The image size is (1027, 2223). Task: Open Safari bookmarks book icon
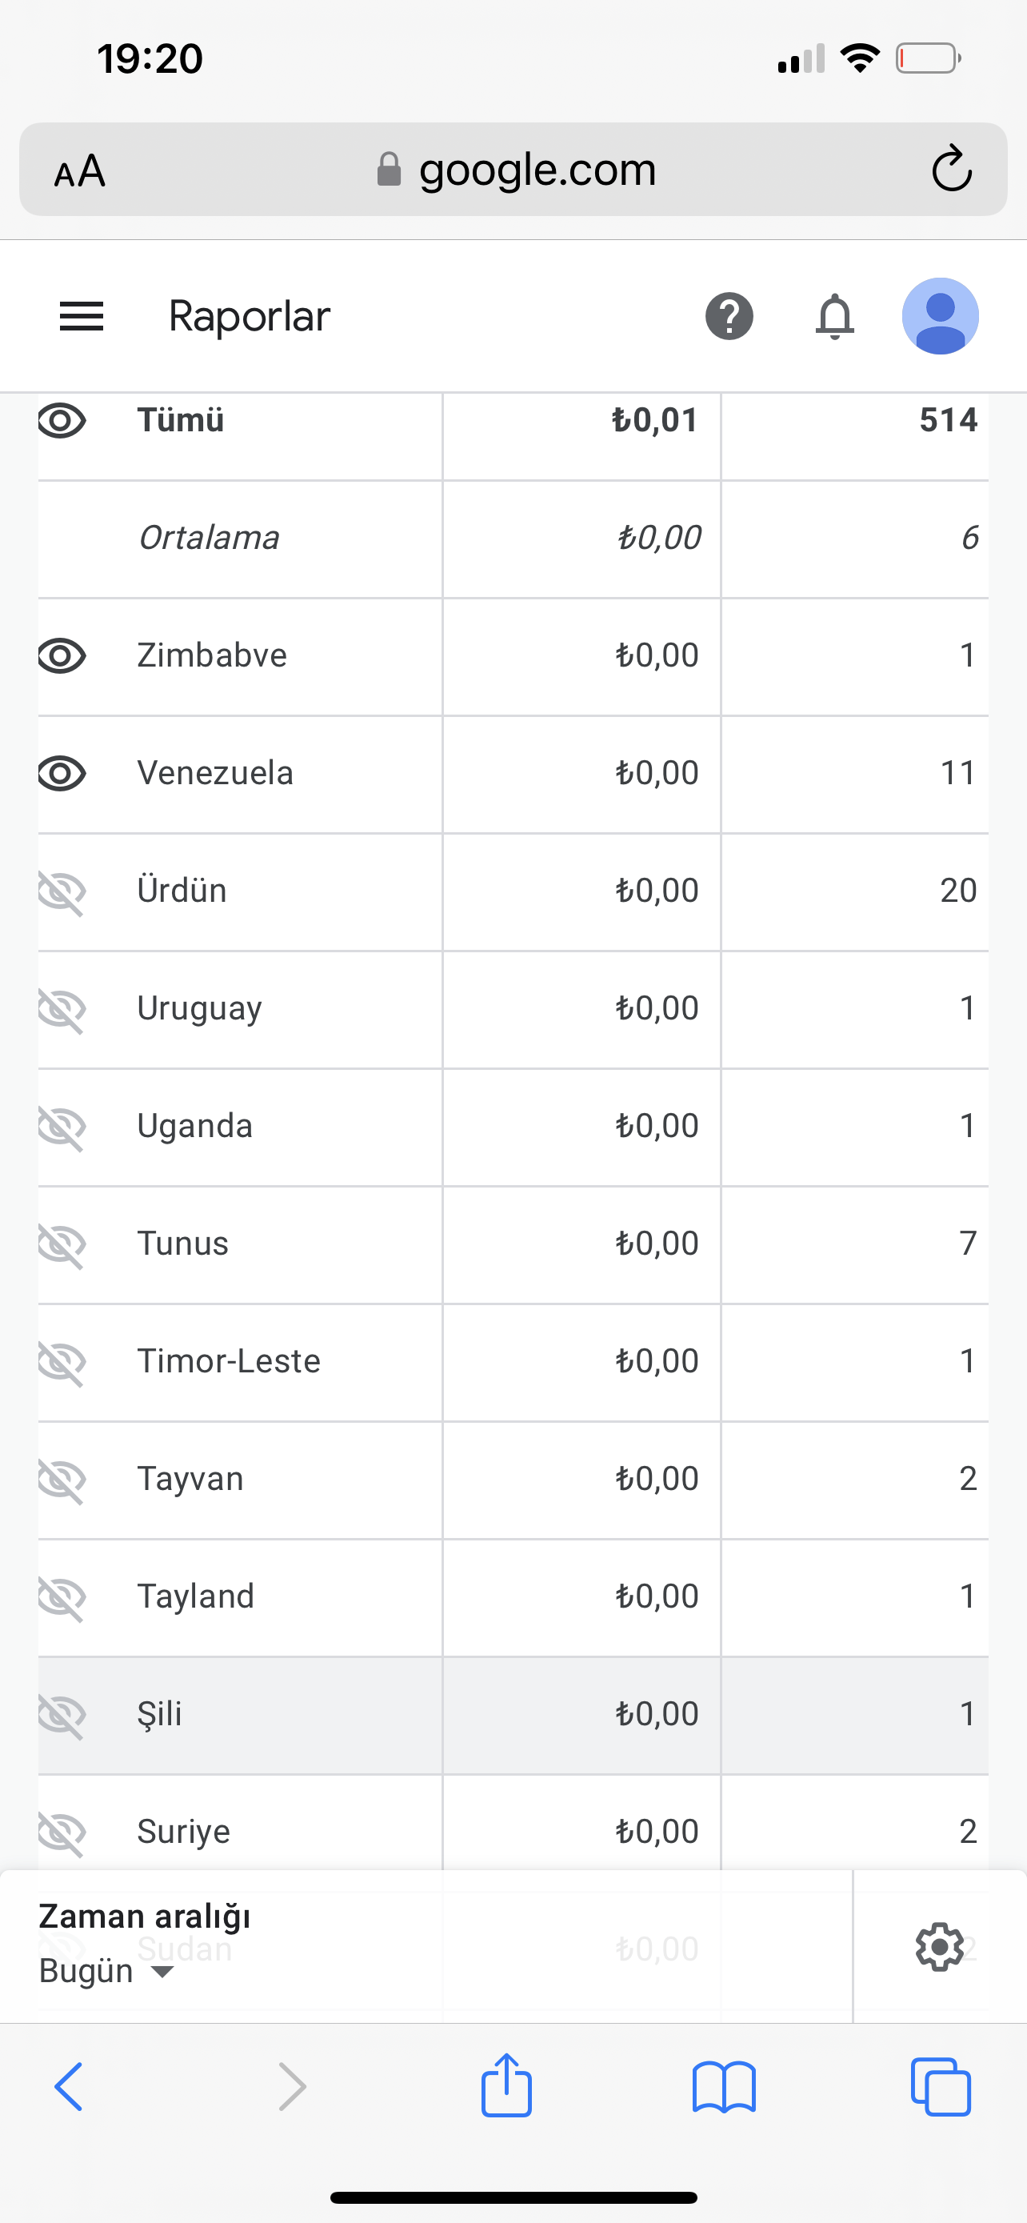click(725, 2088)
